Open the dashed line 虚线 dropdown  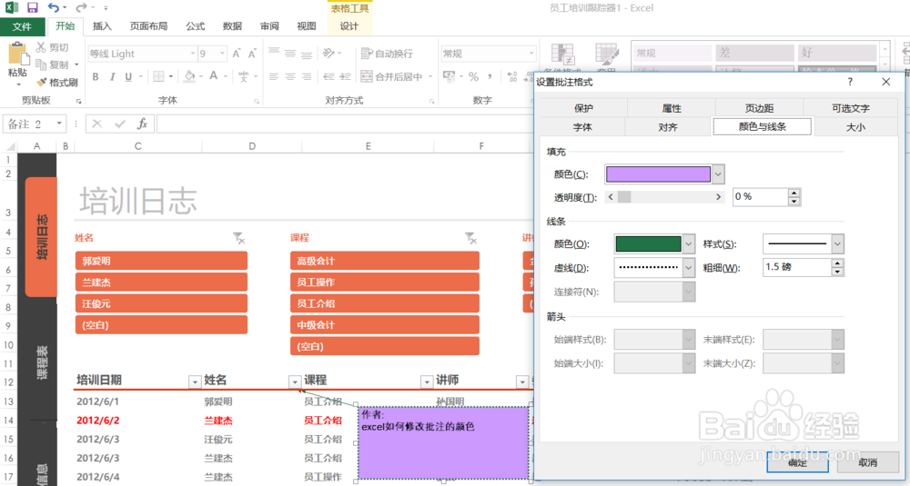688,268
